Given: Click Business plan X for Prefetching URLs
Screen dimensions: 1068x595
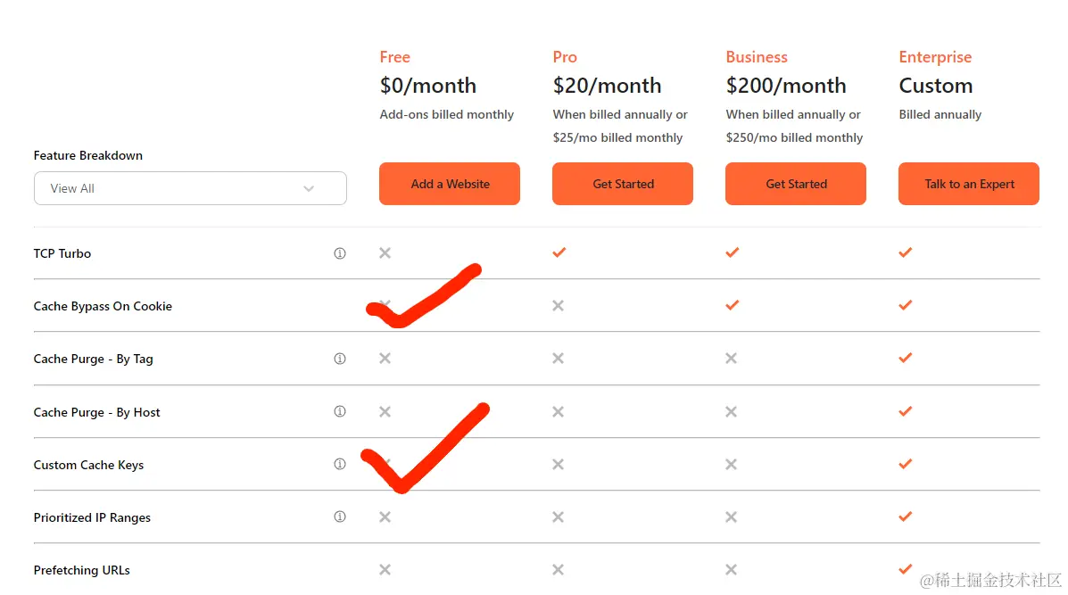Looking at the screenshot, I should click(x=731, y=570).
